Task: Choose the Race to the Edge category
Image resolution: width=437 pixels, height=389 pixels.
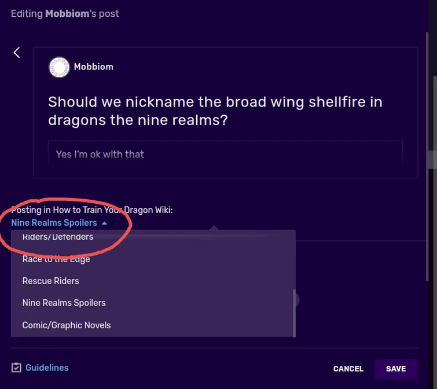Action: (x=56, y=259)
